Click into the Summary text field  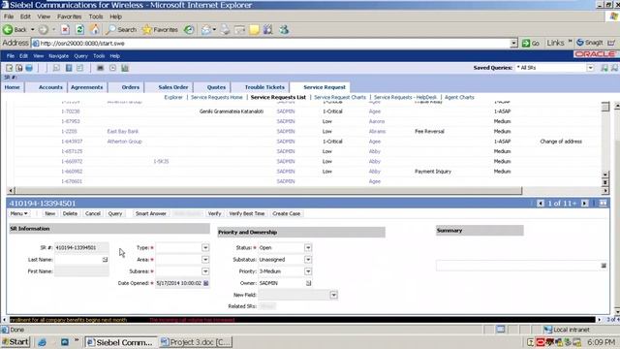tap(518, 266)
